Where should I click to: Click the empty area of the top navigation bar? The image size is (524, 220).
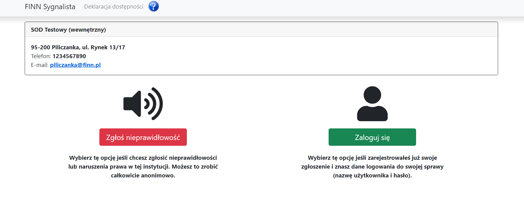pos(335,8)
